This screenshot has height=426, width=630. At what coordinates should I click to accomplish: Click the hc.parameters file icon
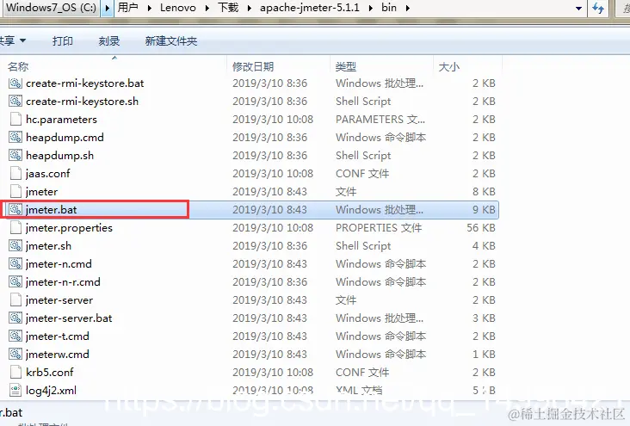click(x=15, y=120)
